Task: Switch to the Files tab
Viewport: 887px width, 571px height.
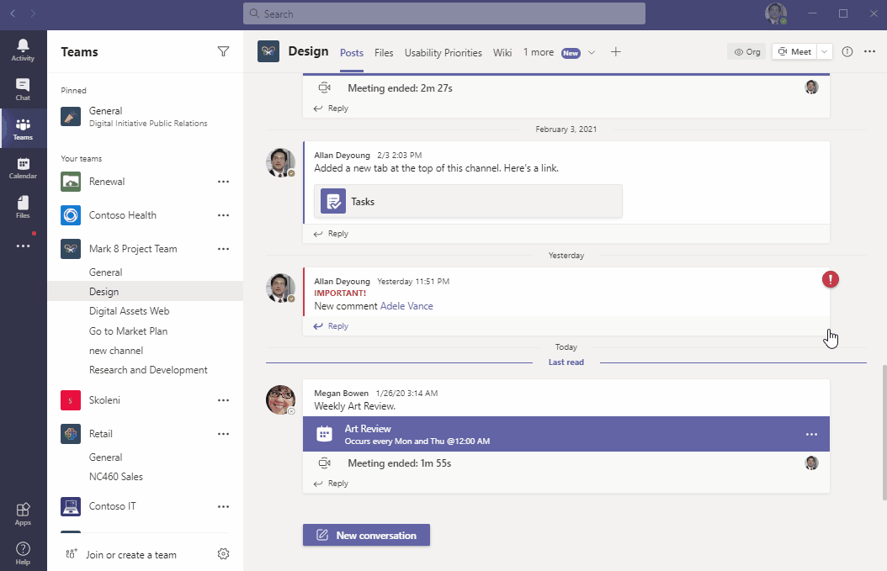Action: [x=384, y=53]
